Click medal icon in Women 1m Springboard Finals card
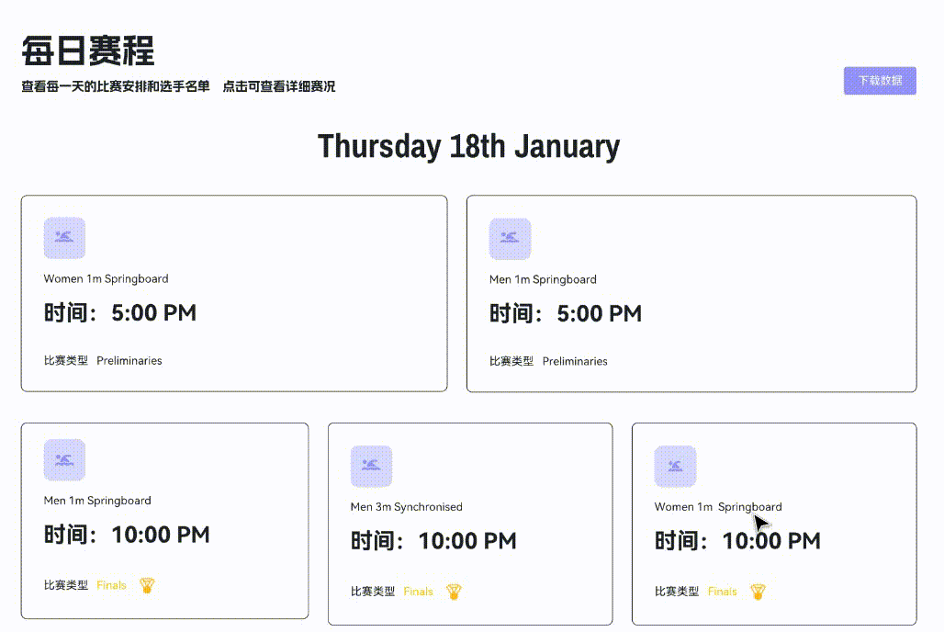944x632 pixels. coord(758,592)
